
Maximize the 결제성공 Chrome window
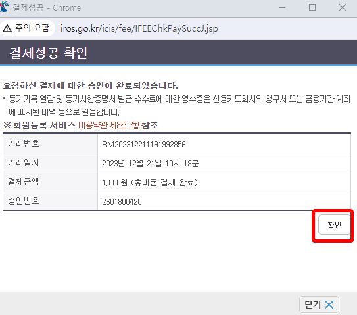click(x=312, y=7)
